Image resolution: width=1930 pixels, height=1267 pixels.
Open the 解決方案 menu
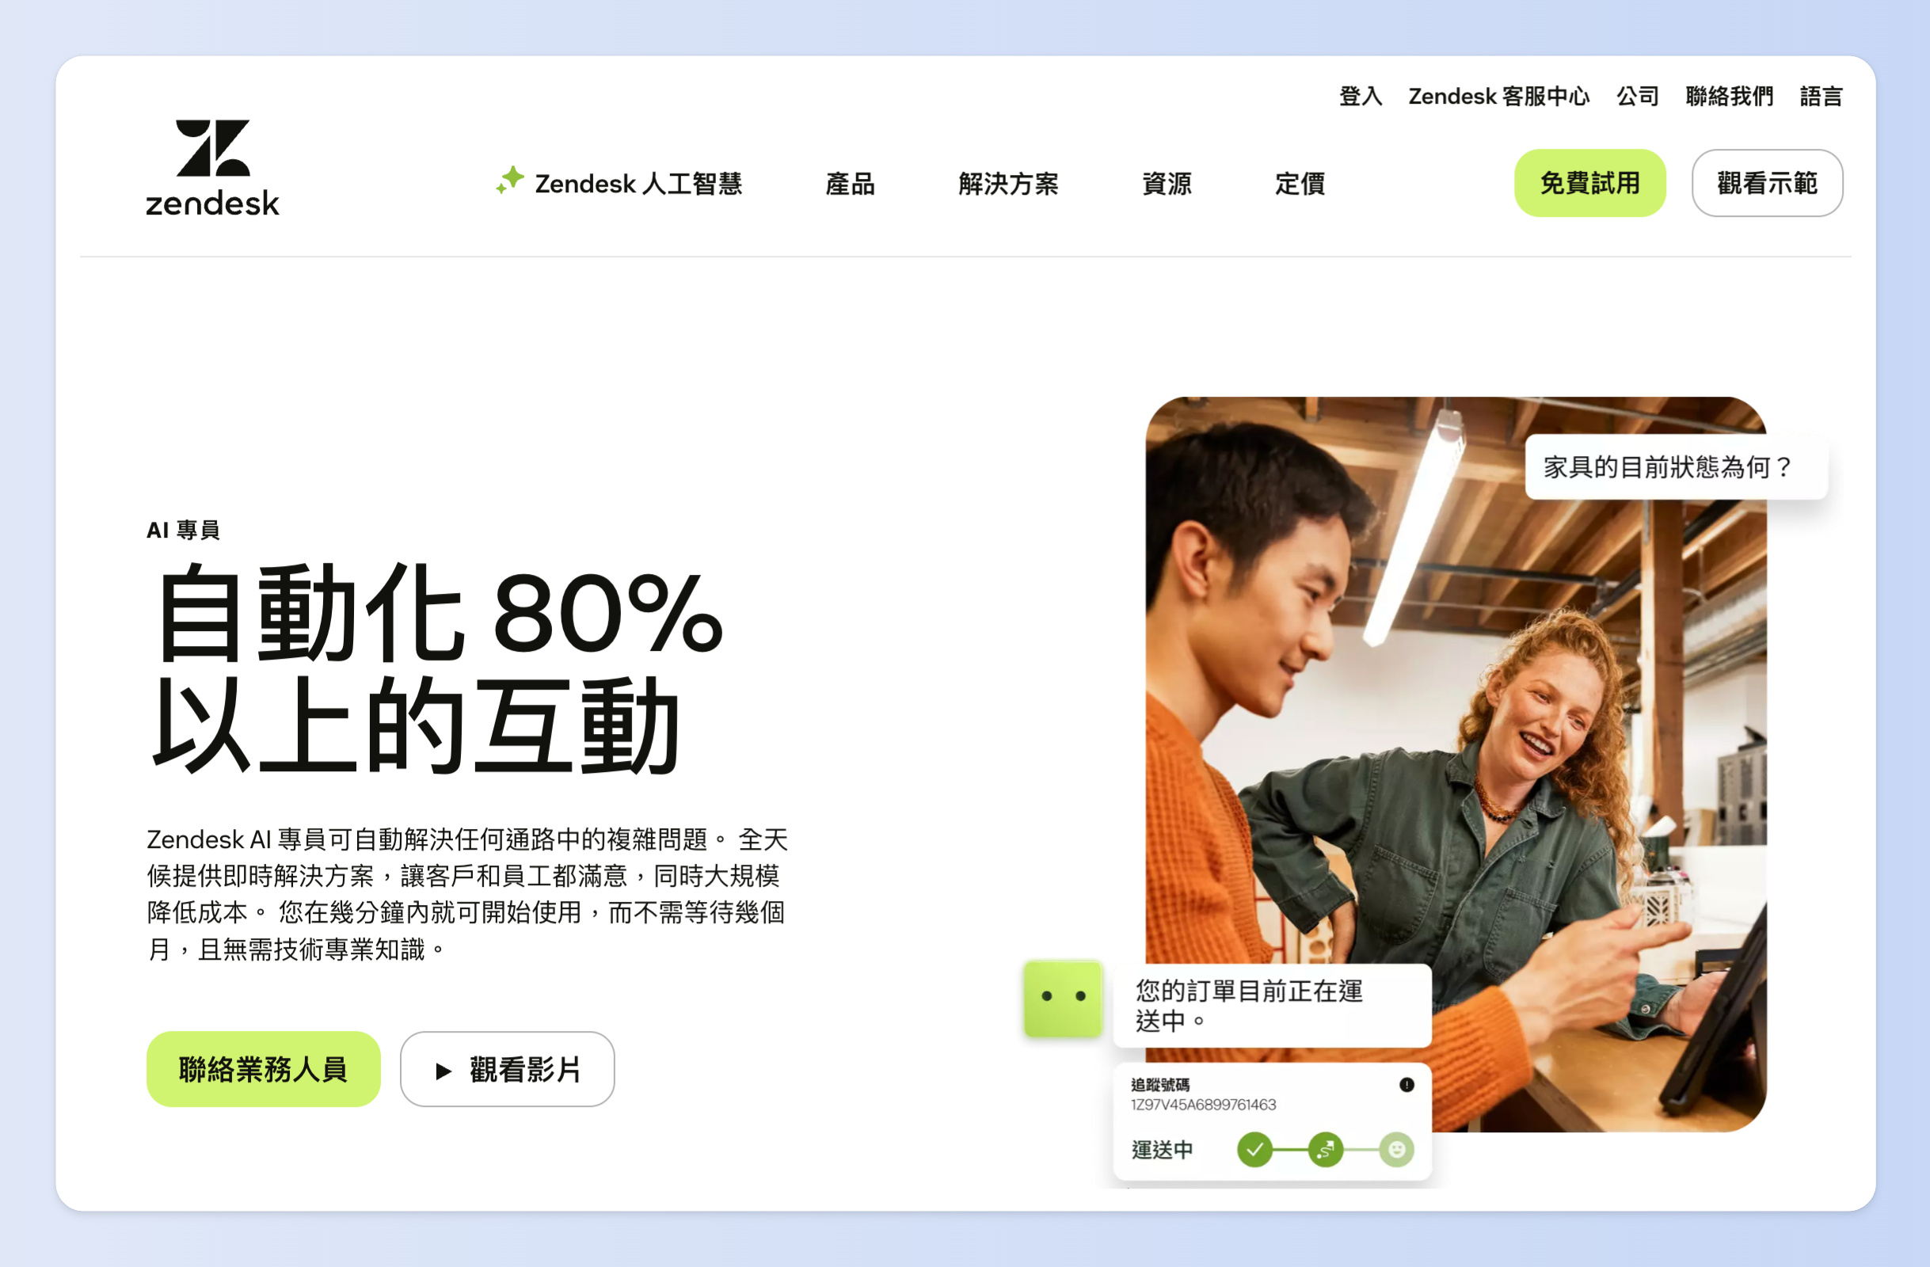(x=1008, y=183)
